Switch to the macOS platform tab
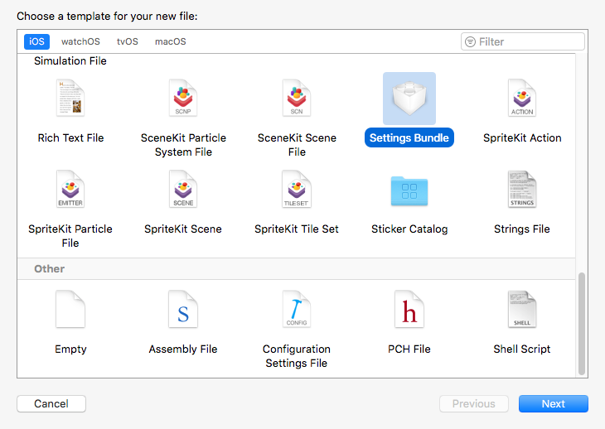This screenshot has height=429, width=605. 171,41
